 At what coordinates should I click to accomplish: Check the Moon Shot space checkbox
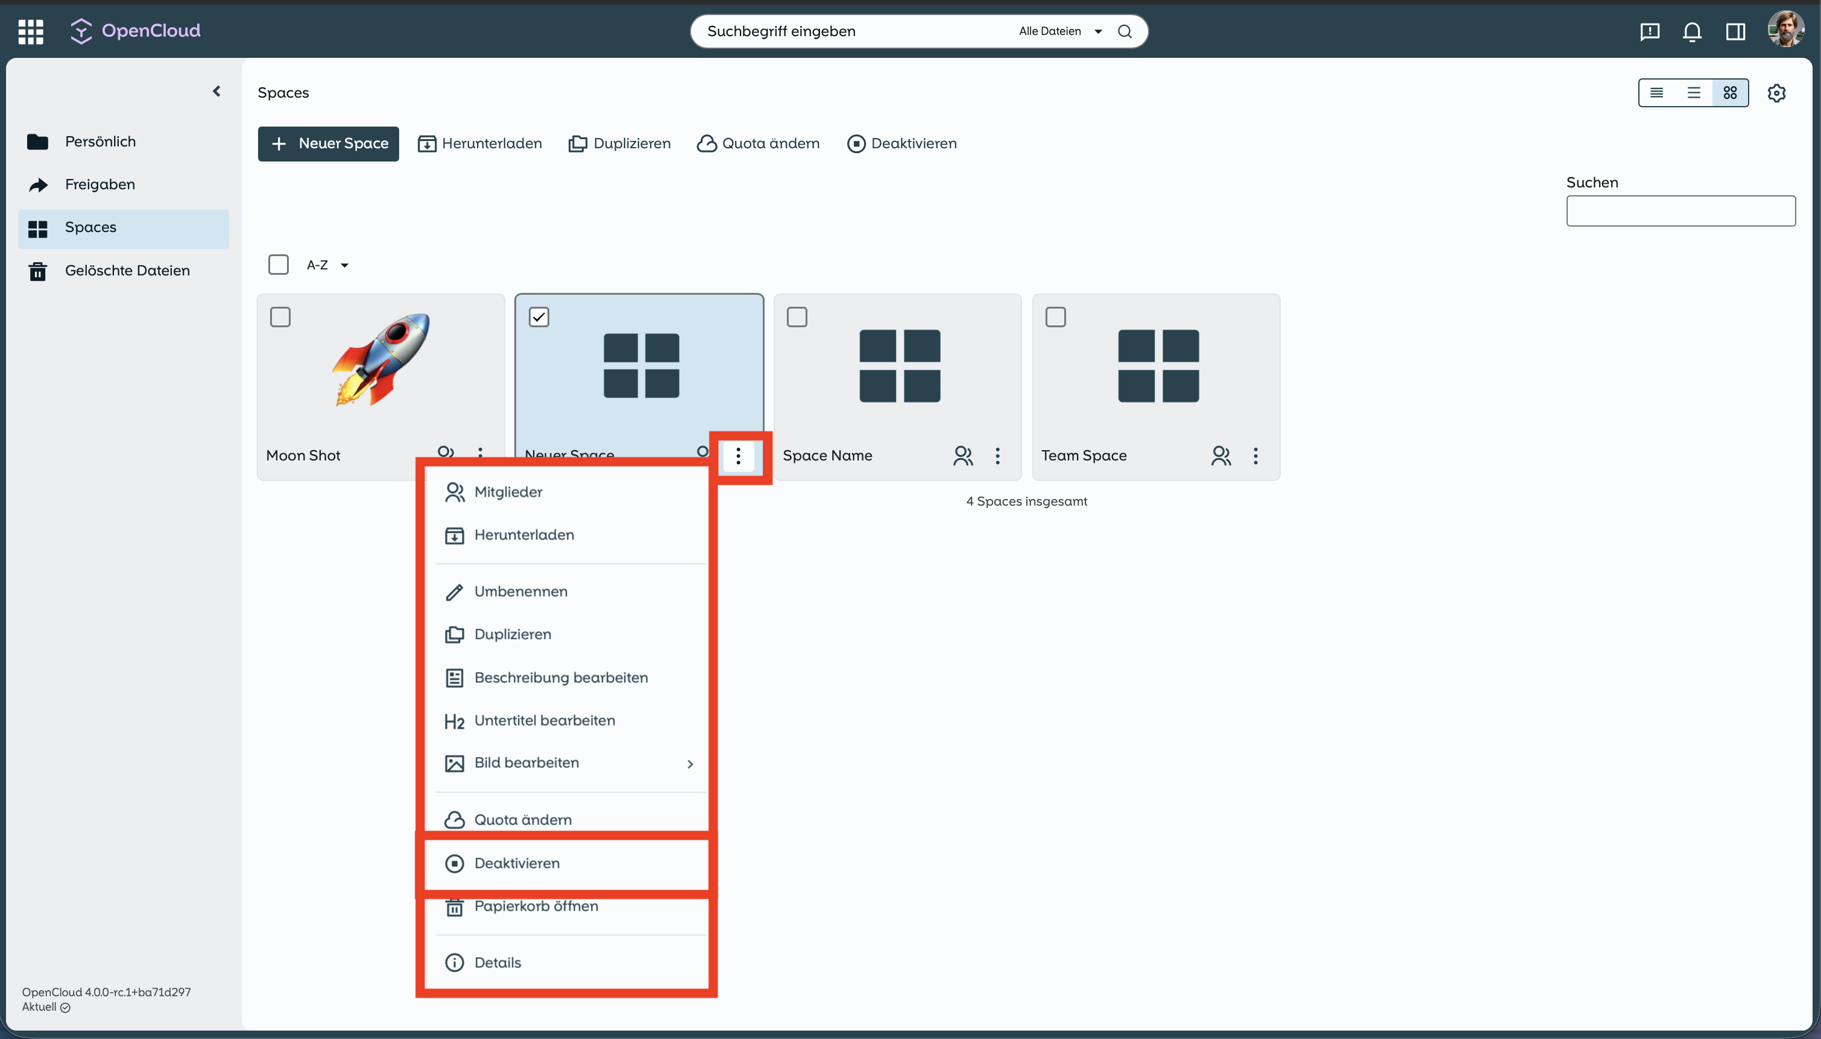click(x=280, y=317)
